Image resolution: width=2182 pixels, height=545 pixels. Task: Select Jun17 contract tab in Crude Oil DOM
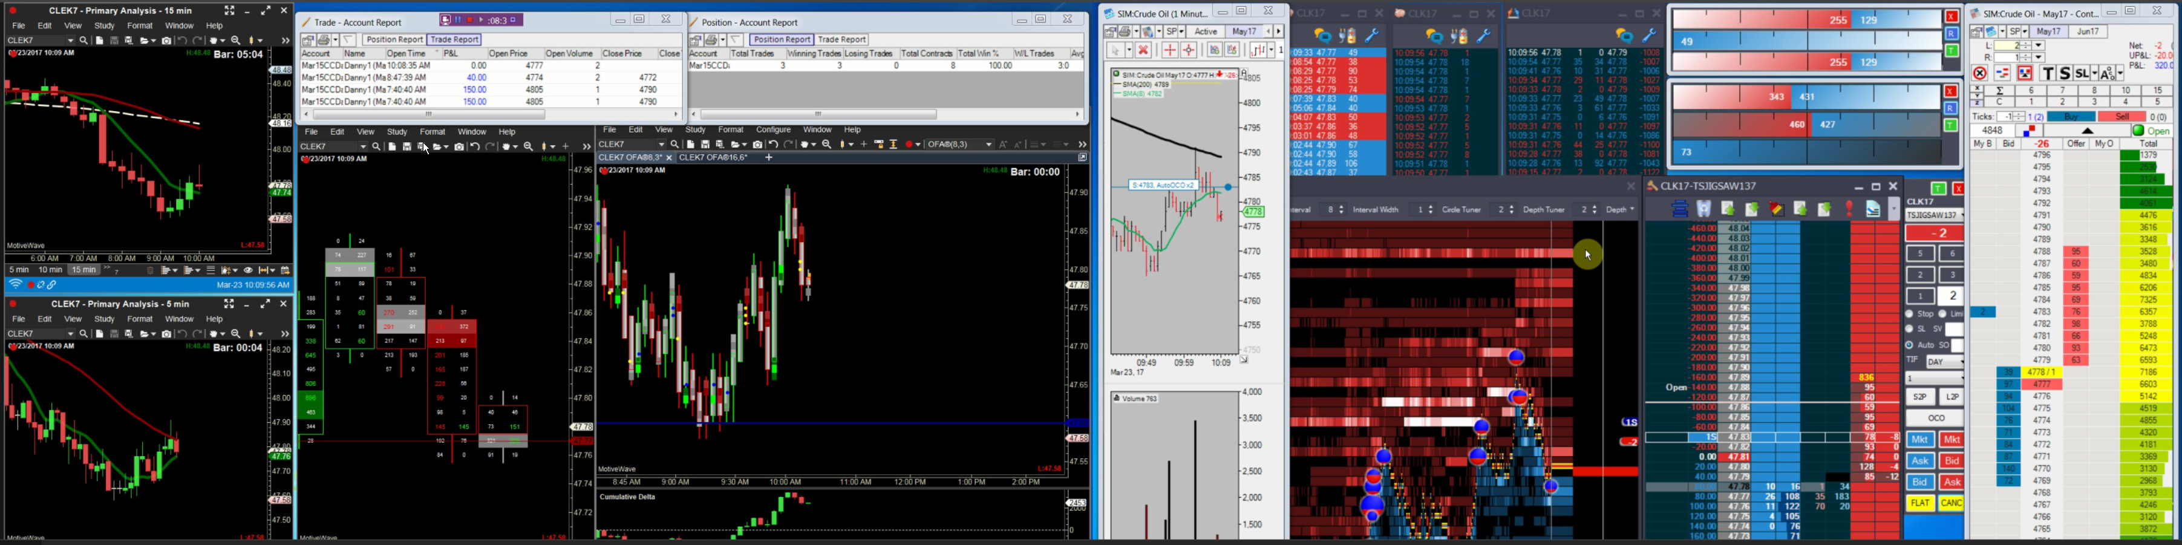pos(2087,31)
